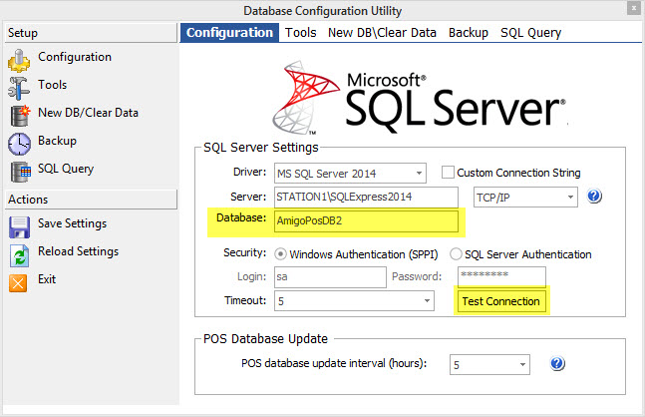
Task: Select SQL Query label in Setup sidebar
Action: (x=66, y=169)
